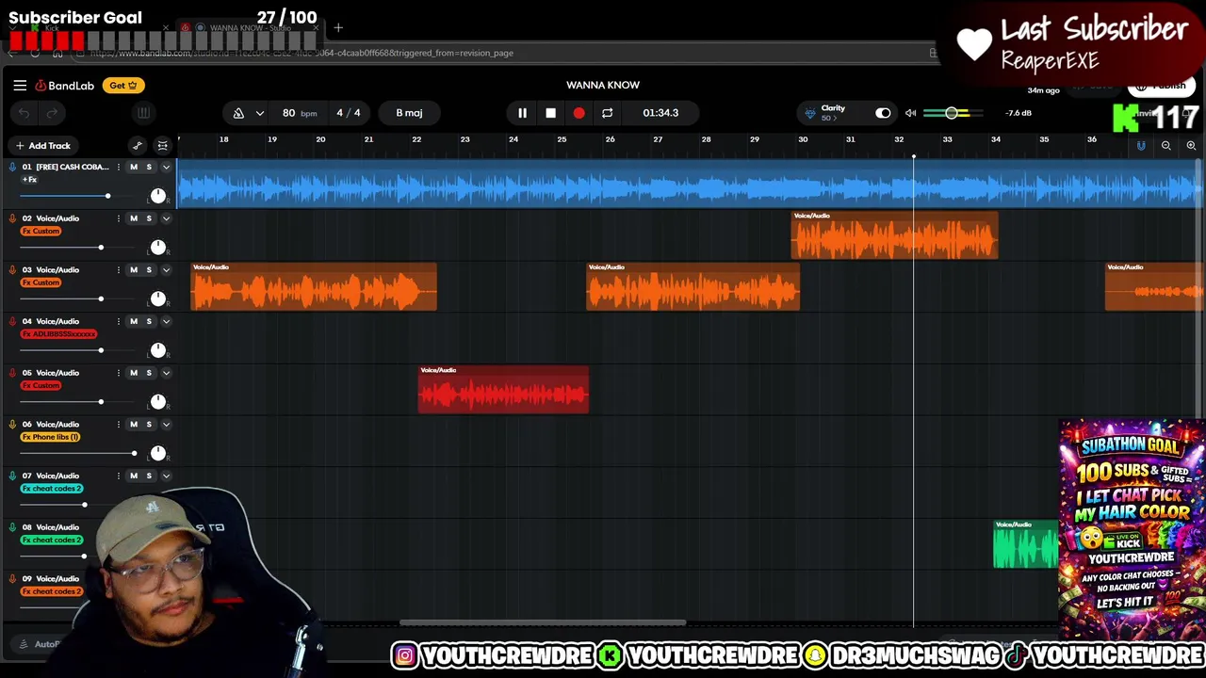1206x678 pixels.
Task: Open the automation tool next to Add Track
Action: point(138,146)
